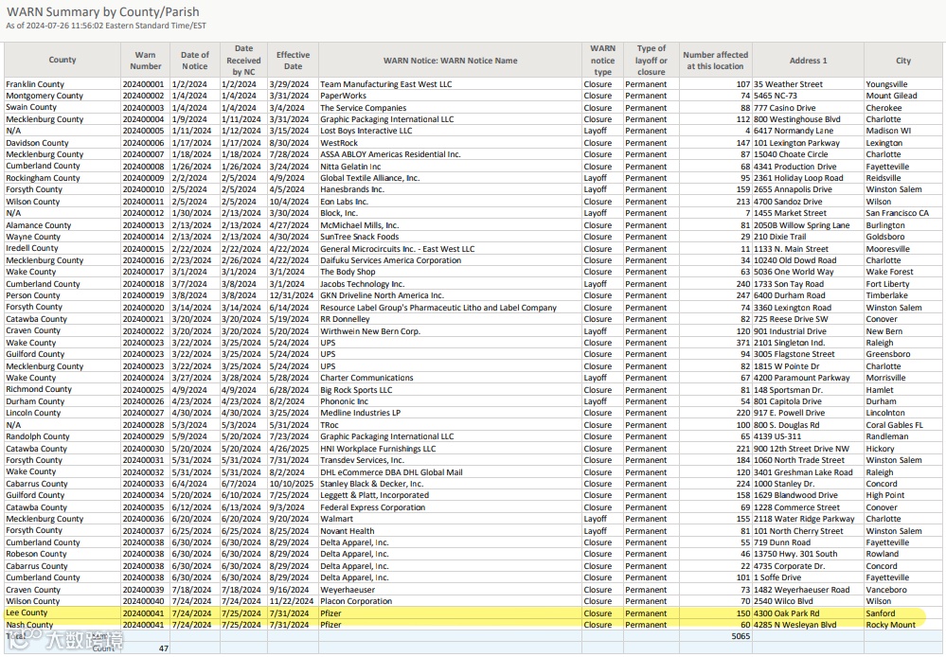The height and width of the screenshot is (657, 946).
Task: Click the Date of Notice column header
Action: click(195, 60)
